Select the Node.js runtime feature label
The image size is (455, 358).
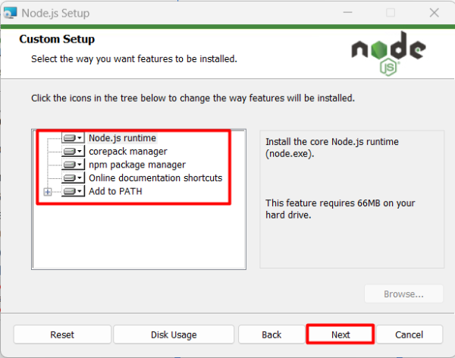(x=122, y=138)
